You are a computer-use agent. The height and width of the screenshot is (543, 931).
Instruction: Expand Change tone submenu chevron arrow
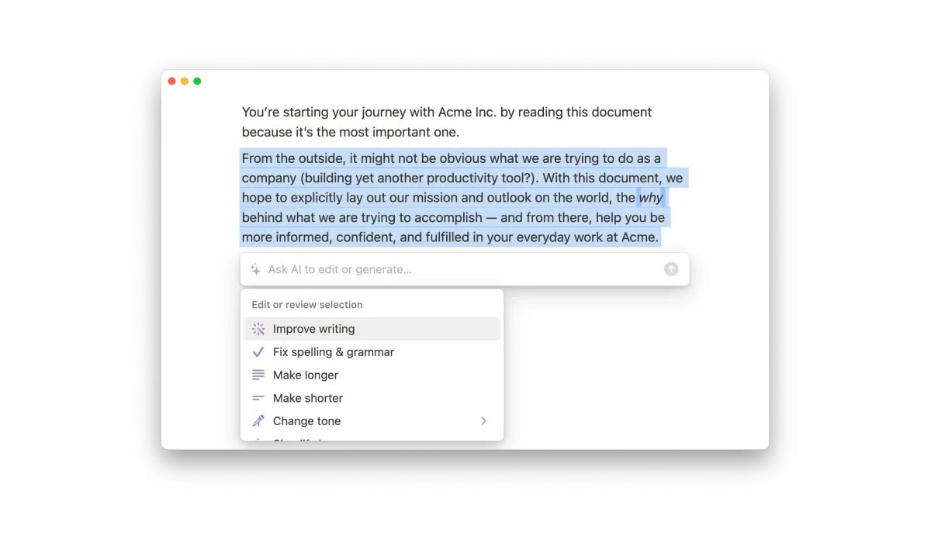coord(483,421)
